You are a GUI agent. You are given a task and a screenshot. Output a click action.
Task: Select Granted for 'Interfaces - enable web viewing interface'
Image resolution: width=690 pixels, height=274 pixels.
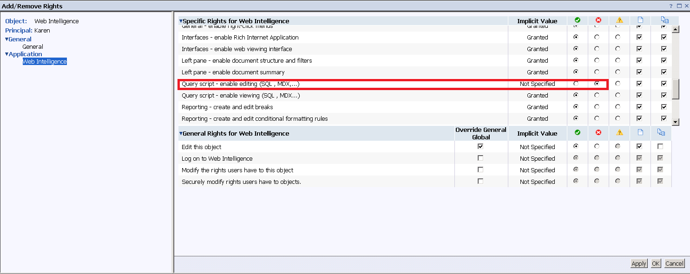(576, 49)
